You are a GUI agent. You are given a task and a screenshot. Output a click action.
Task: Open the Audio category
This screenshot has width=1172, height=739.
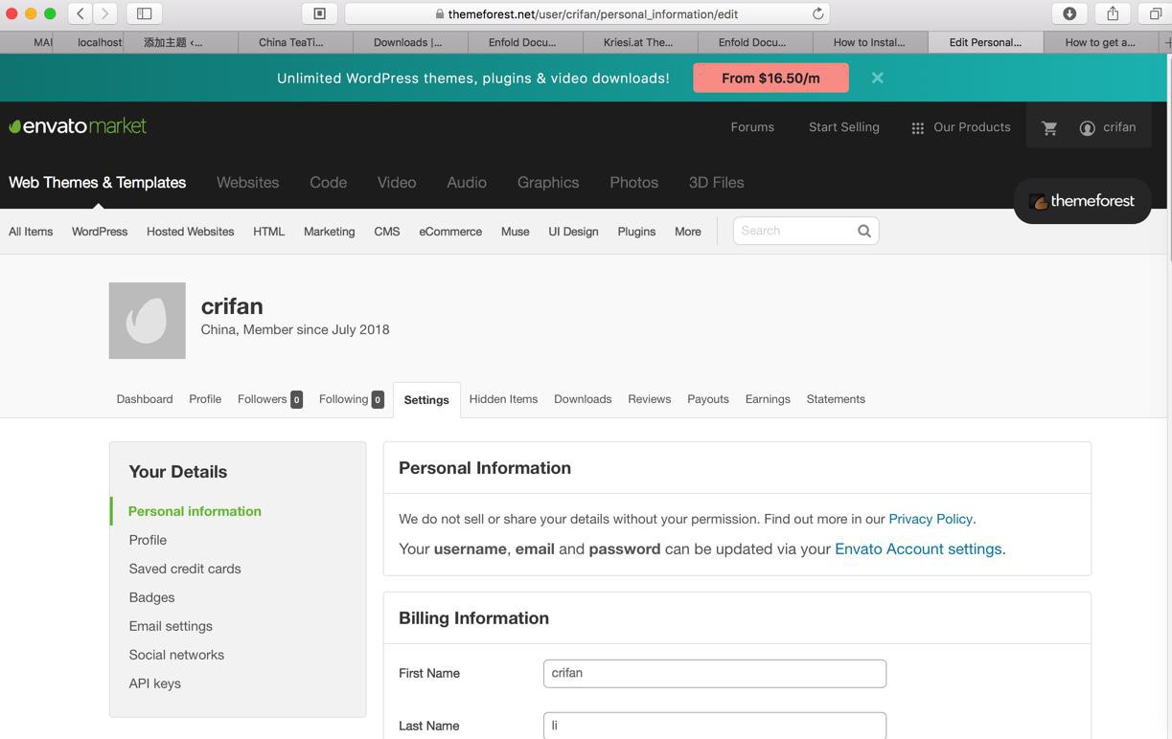point(467,182)
